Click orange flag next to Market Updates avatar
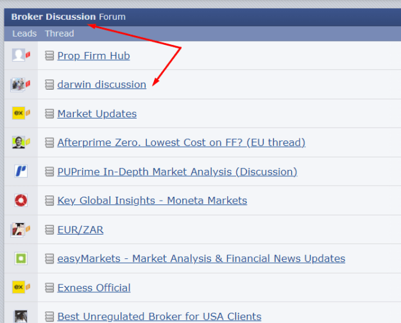Image resolution: width=401 pixels, height=323 pixels. (28, 113)
